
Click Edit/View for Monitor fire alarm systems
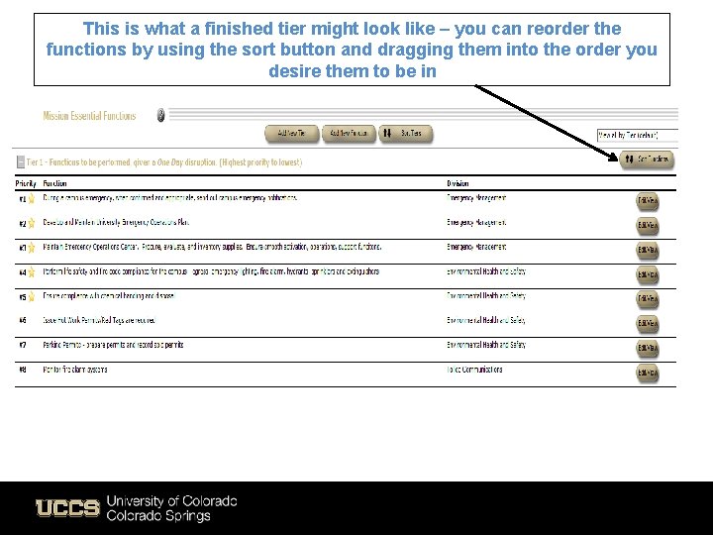pyautogui.click(x=648, y=374)
